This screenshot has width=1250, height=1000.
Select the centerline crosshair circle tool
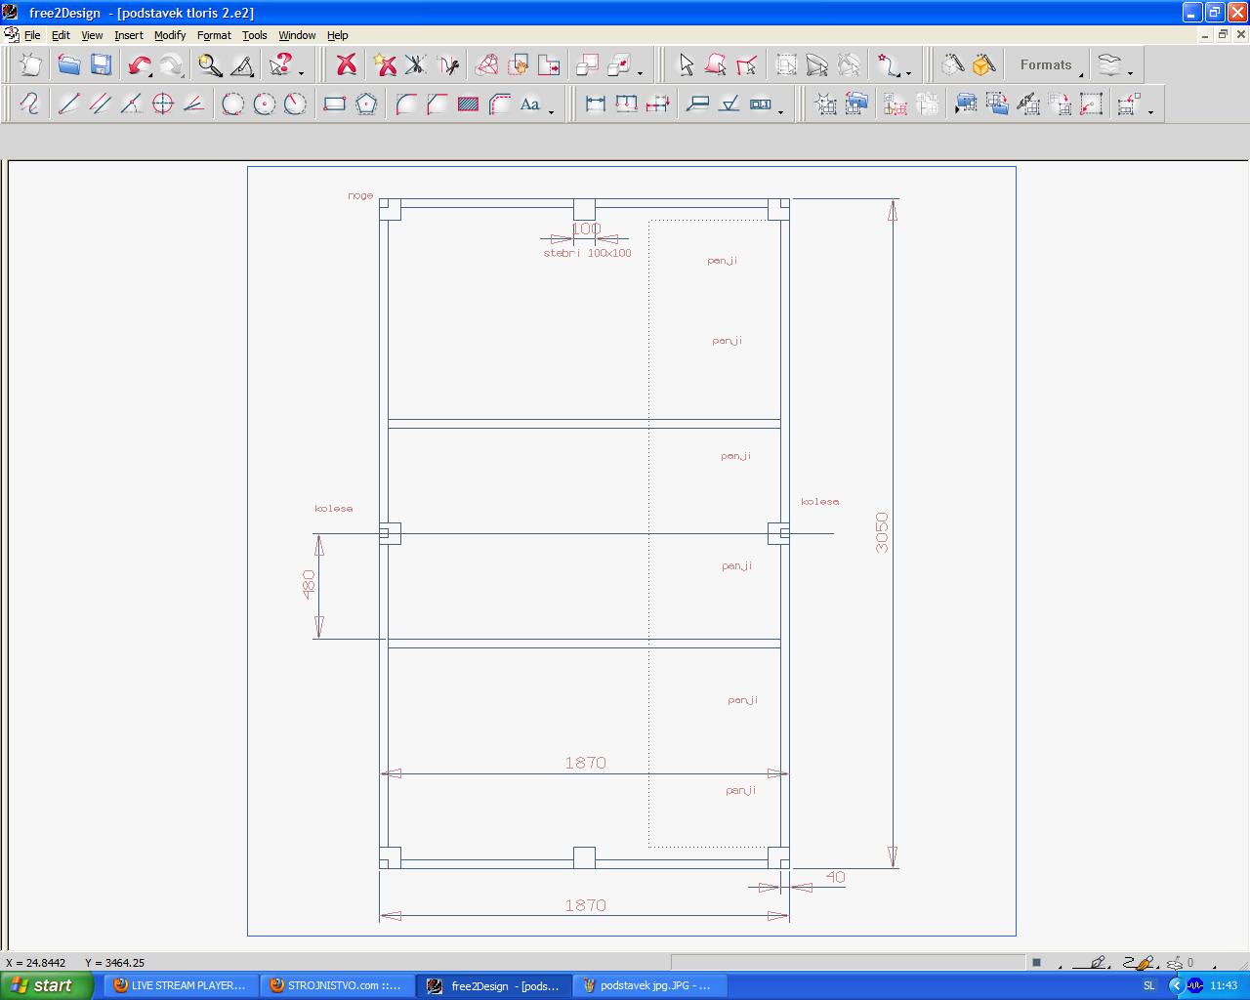pos(162,104)
